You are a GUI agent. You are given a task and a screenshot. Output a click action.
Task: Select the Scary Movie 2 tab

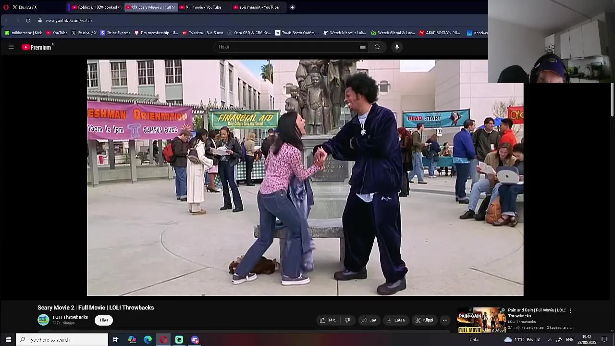pyautogui.click(x=151, y=7)
